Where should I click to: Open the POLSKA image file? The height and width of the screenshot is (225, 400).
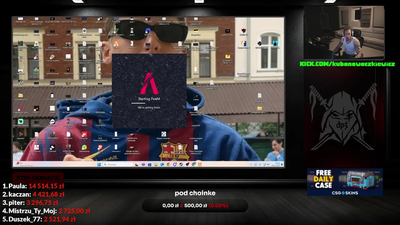(x=37, y=71)
